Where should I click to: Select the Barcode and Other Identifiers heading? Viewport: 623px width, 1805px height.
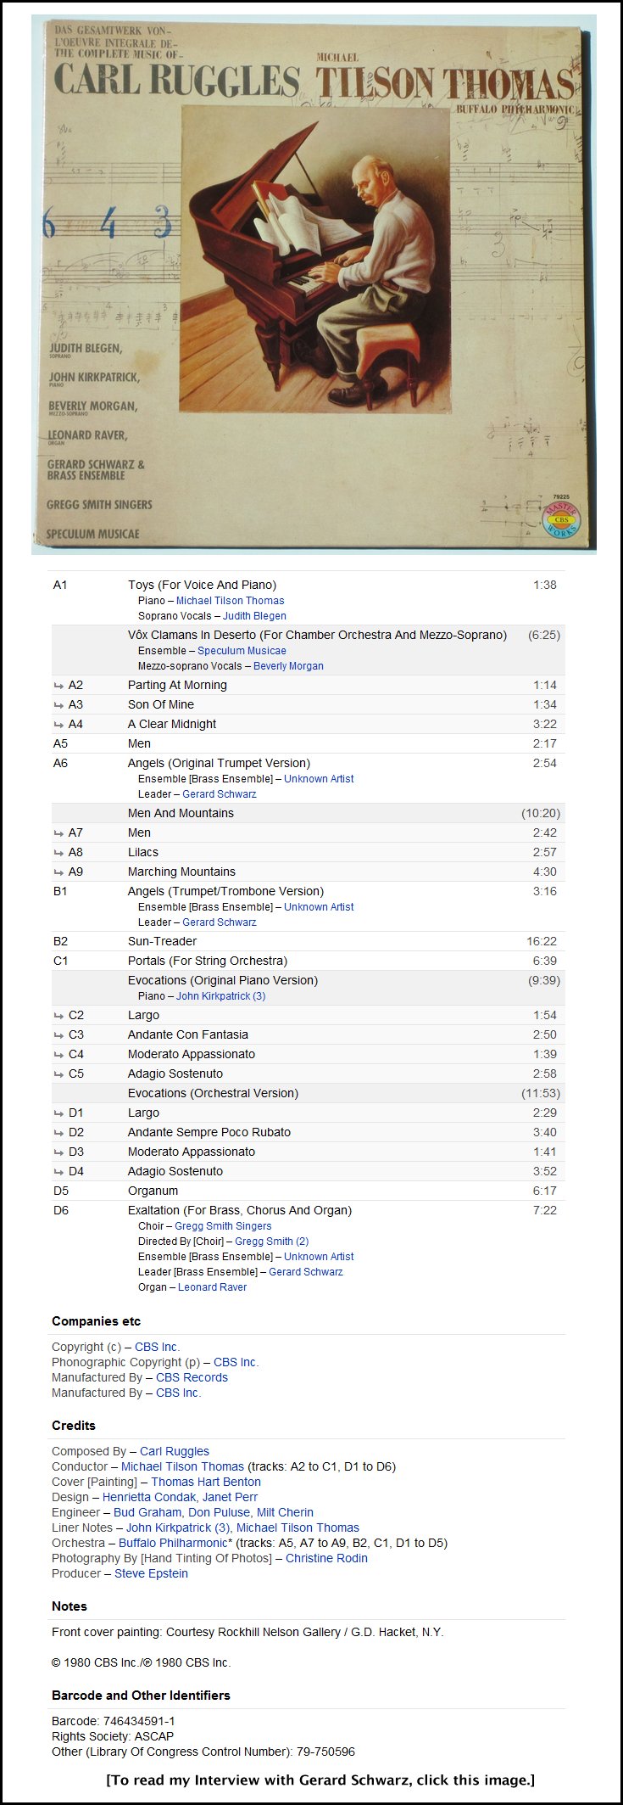[141, 1695]
